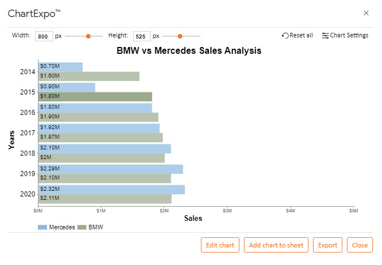Open Chart Settings via the sliders icon
This screenshot has width=382, height=265.
click(x=325, y=36)
